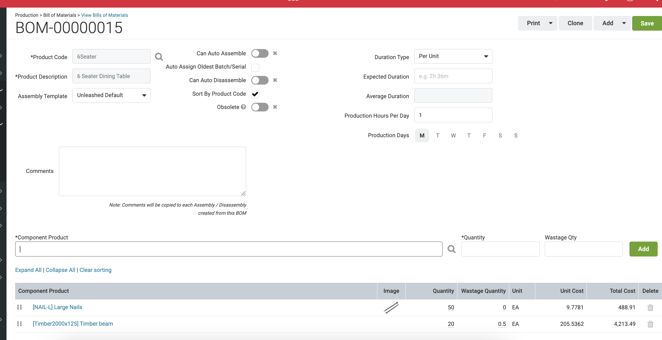The width and height of the screenshot is (662, 340).
Task: Click the Large Nails product image
Action: tap(391, 307)
